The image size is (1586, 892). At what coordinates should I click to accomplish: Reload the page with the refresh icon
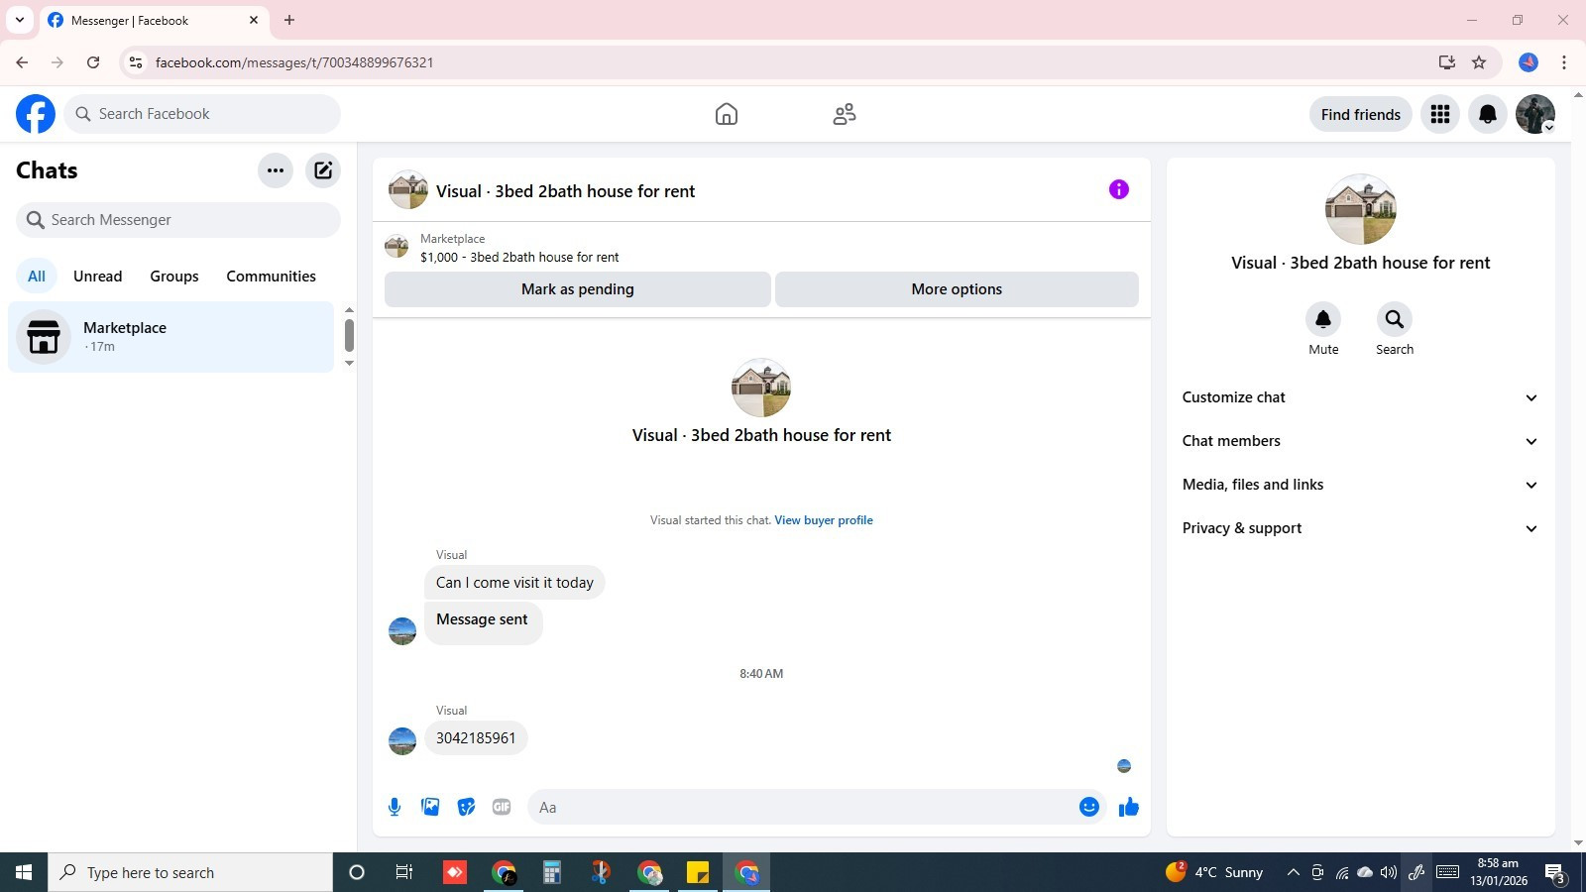tap(93, 62)
